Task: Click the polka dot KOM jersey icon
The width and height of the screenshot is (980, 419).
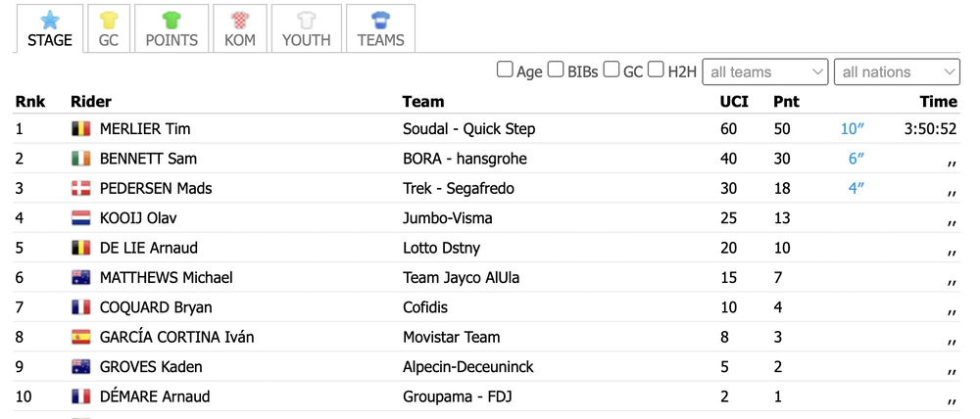Action: [240, 20]
